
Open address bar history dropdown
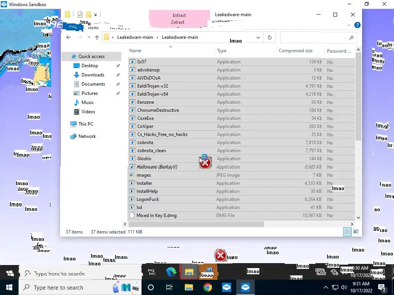point(258,38)
